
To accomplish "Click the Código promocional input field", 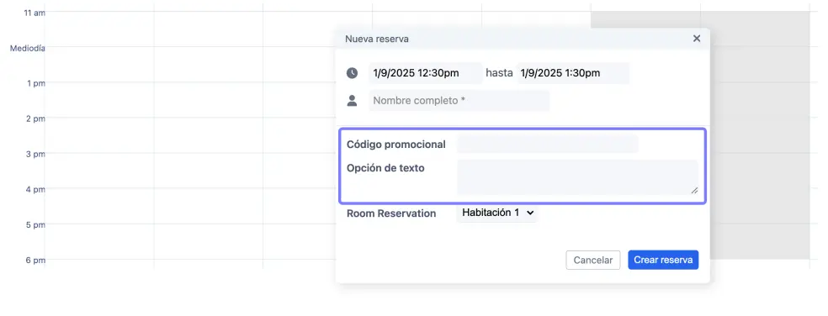I will point(548,144).
